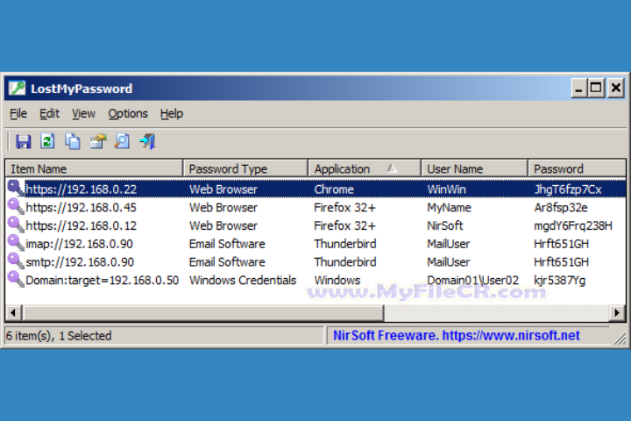Sort by Application column header

coord(365,168)
